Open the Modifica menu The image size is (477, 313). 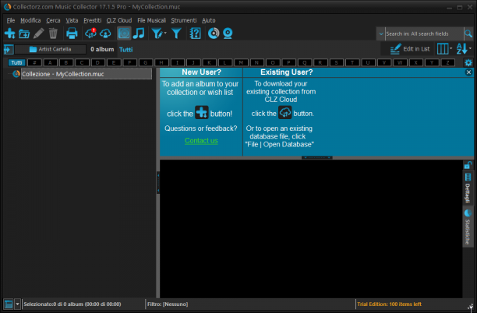[x=30, y=20]
